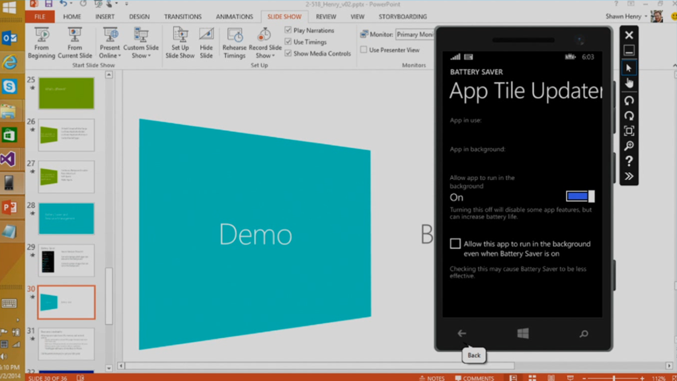The width and height of the screenshot is (677, 381).
Task: Click Undo in quick access toolbar
Action: pos(63,4)
